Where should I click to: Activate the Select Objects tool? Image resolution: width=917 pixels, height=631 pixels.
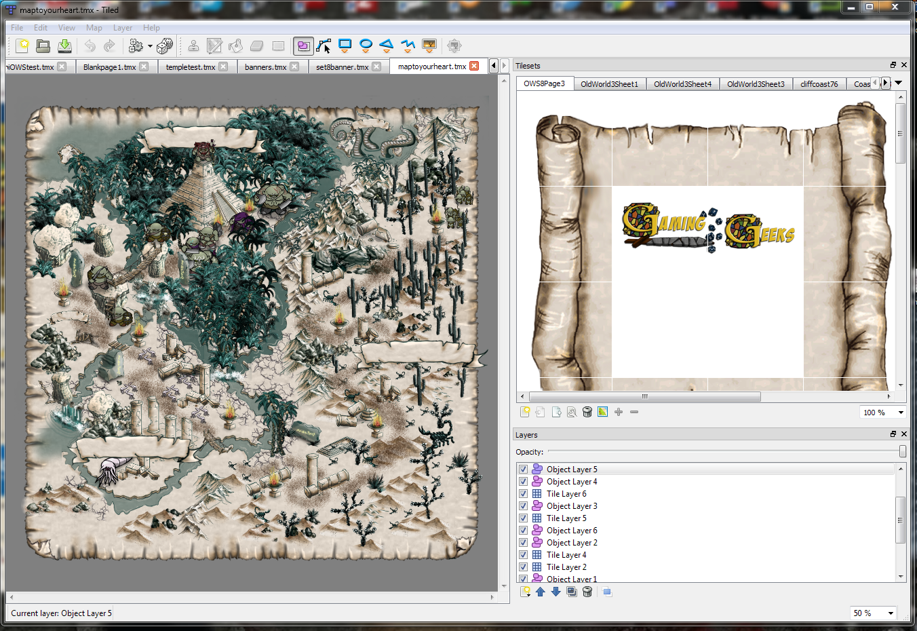point(303,45)
